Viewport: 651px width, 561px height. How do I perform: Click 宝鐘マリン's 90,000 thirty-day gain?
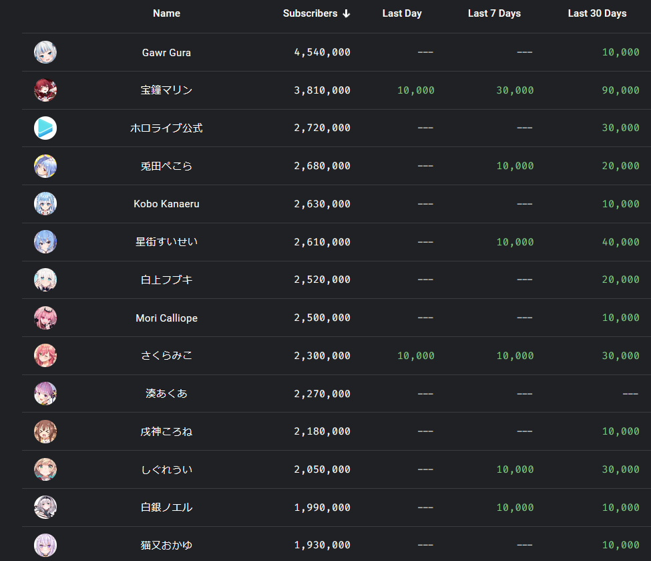point(621,90)
